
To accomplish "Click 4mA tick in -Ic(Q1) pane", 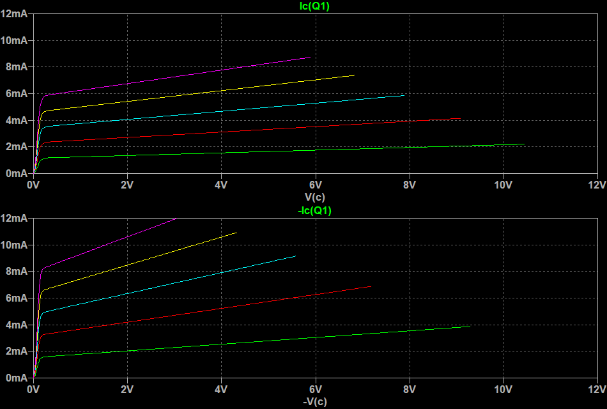I will (17, 325).
